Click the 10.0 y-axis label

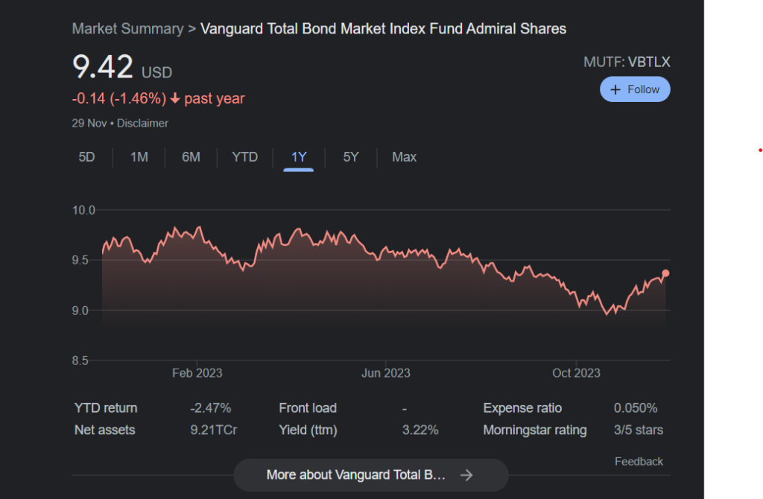[x=83, y=211]
